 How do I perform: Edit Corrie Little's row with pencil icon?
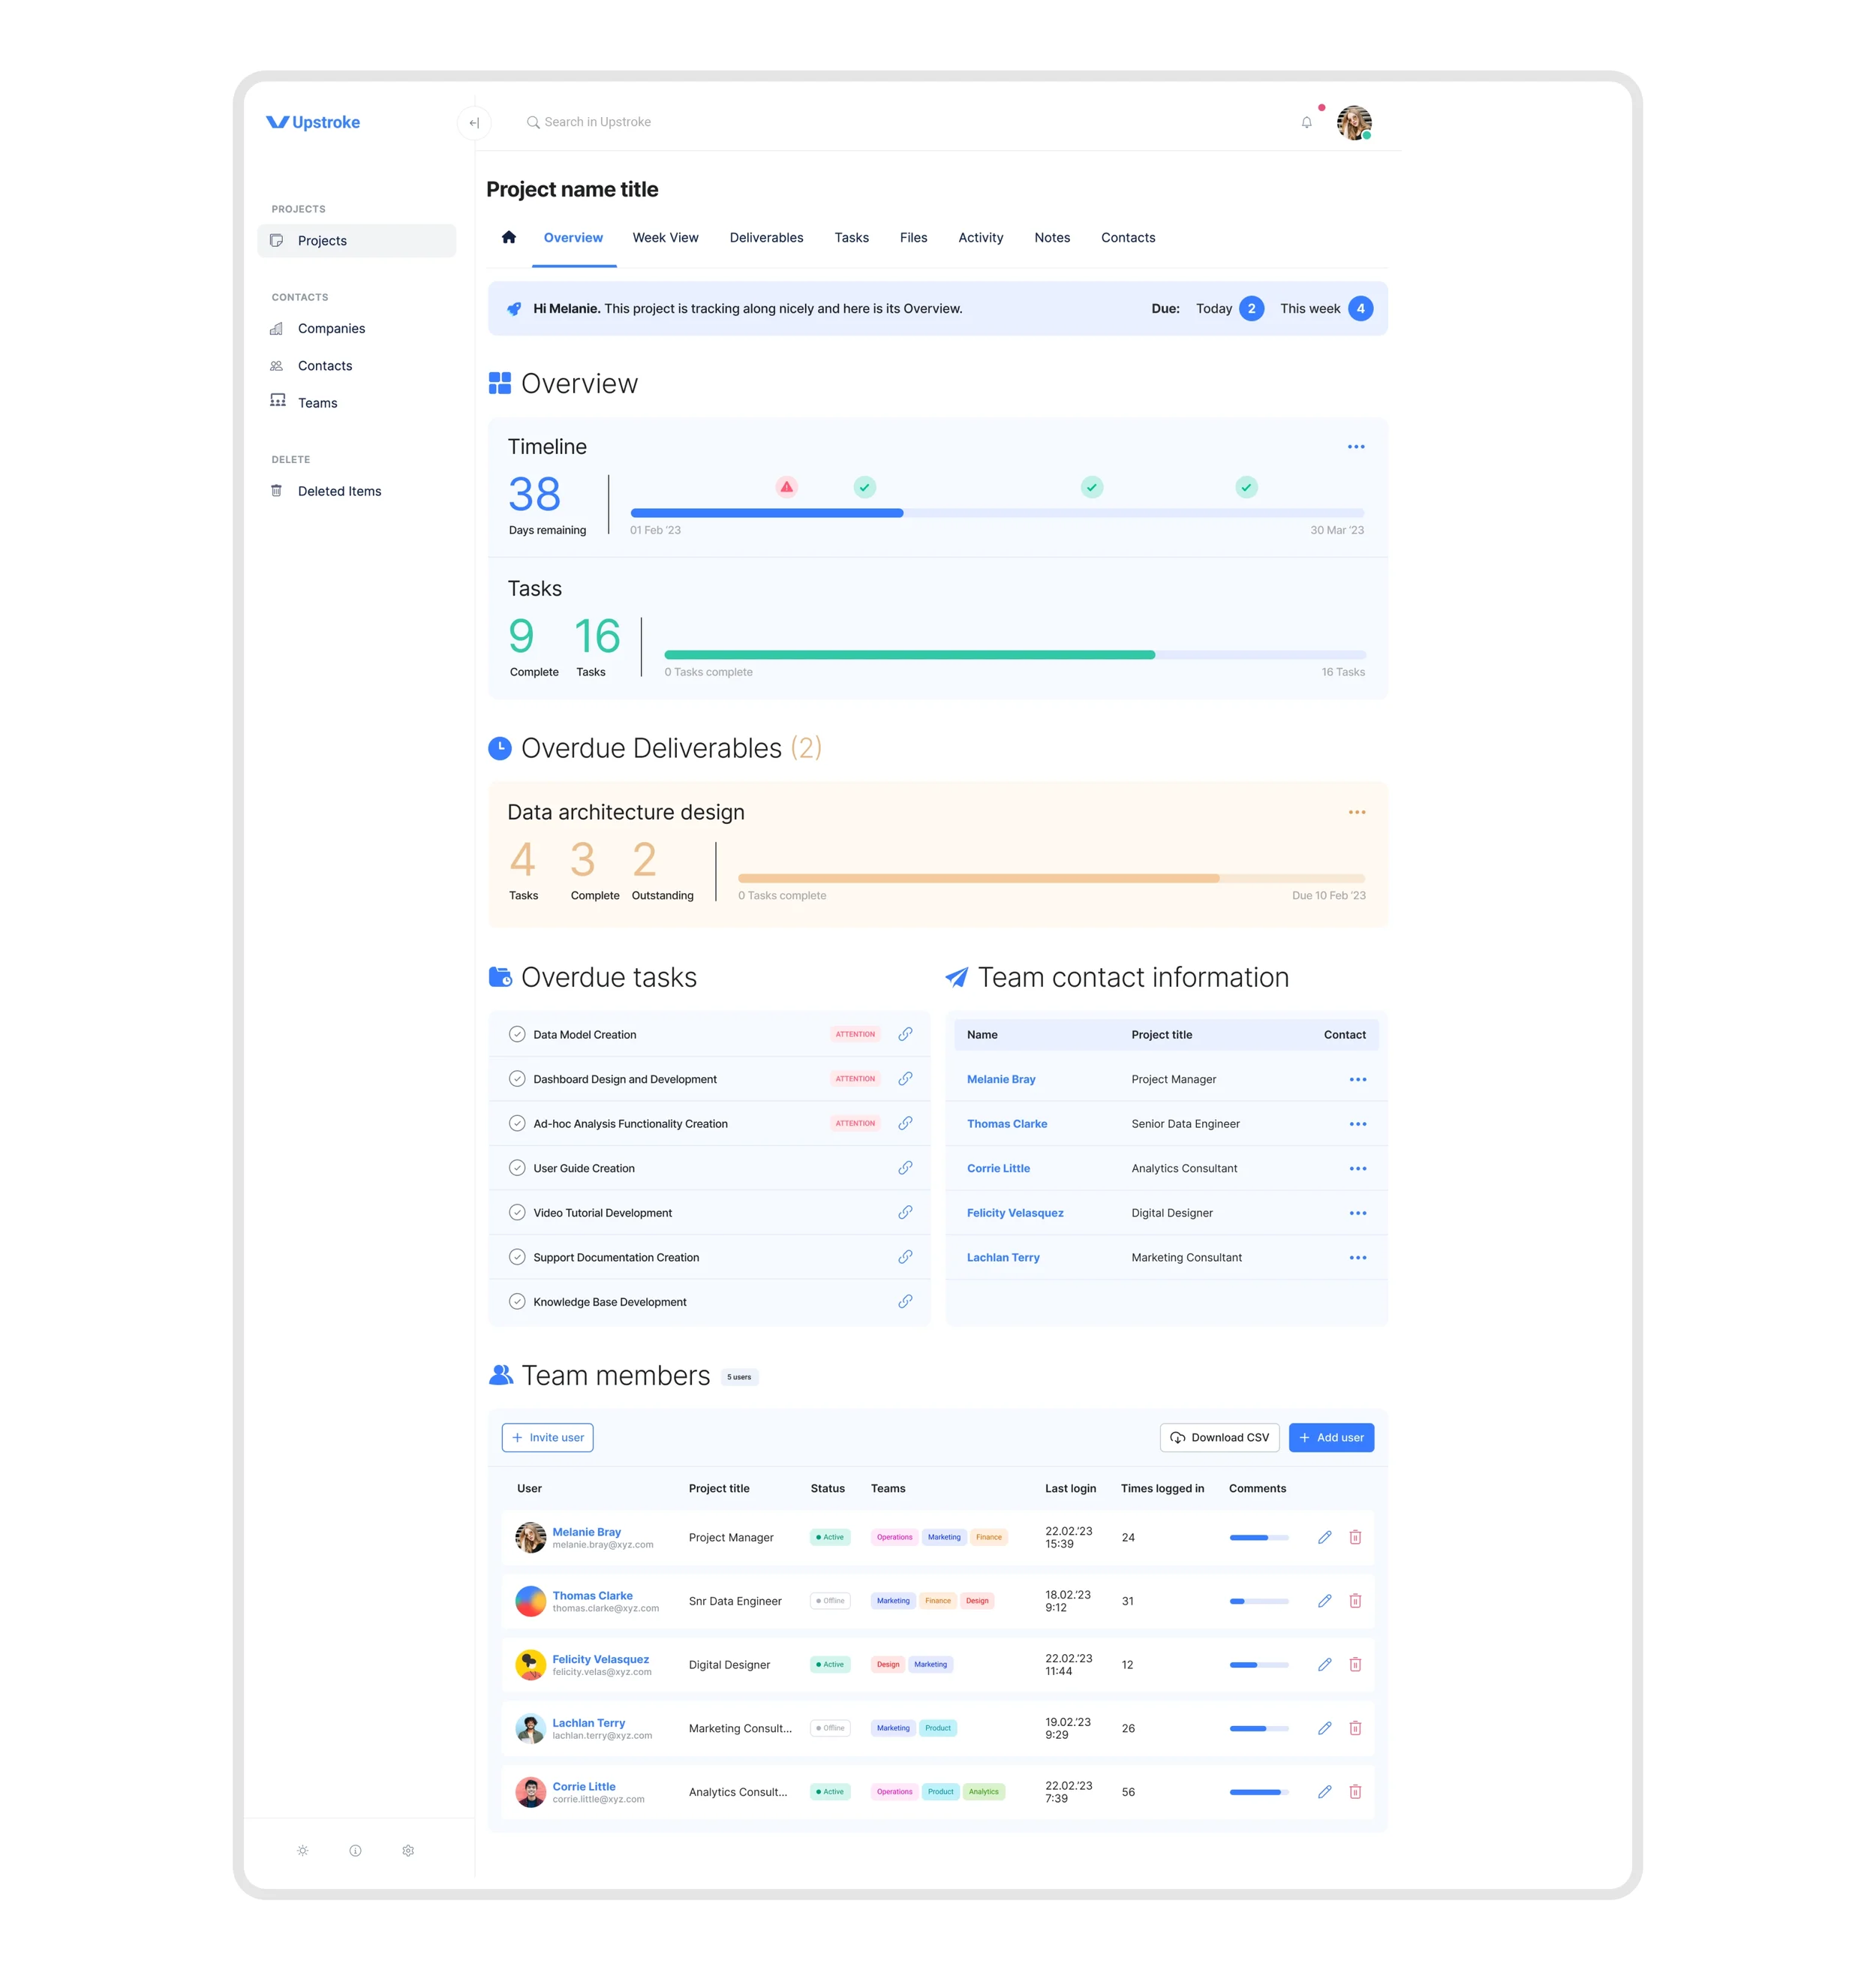click(1324, 1791)
